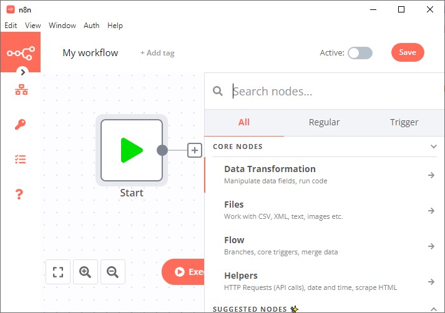Click the arrow next to Helpers
Viewport: 445px width, 313px height.
tap(431, 282)
